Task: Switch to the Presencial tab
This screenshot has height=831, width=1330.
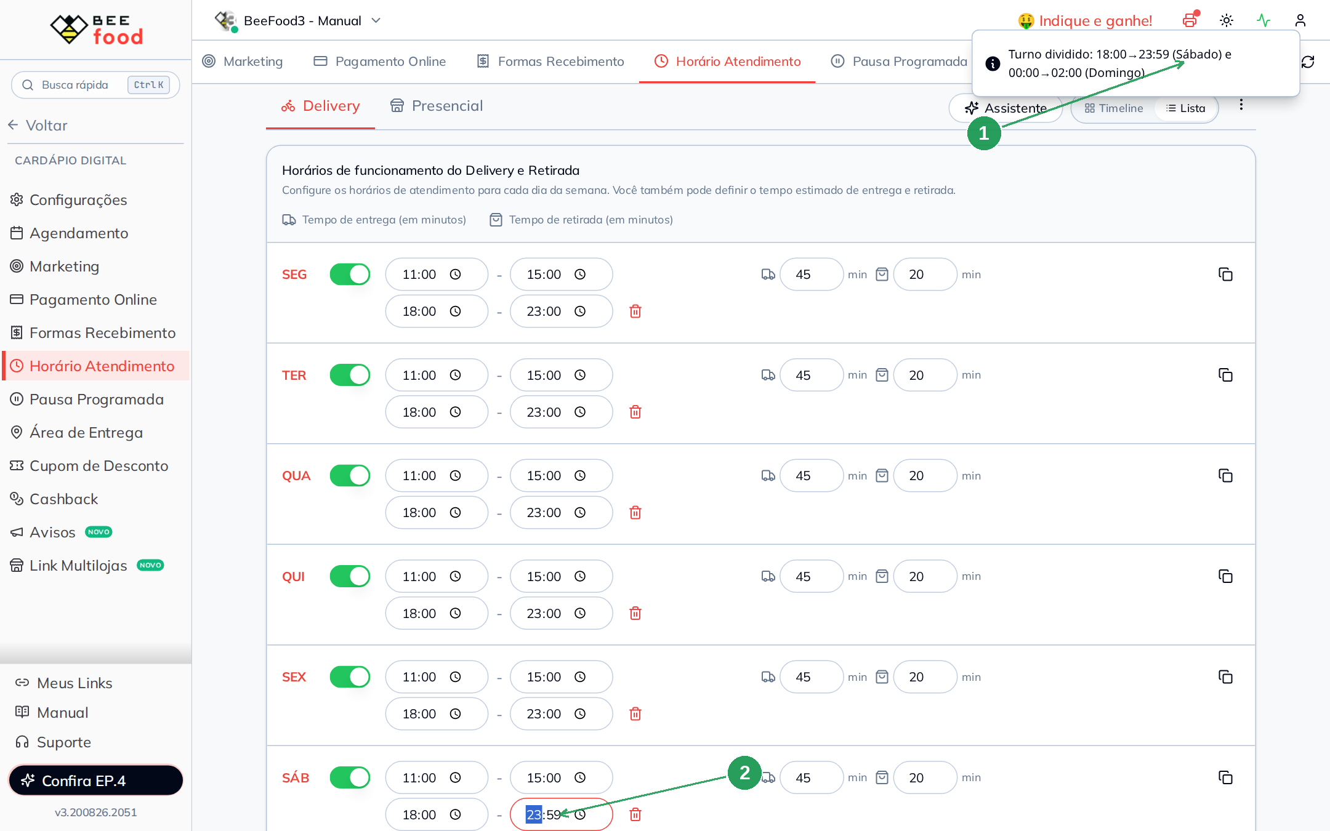Action: 437,106
